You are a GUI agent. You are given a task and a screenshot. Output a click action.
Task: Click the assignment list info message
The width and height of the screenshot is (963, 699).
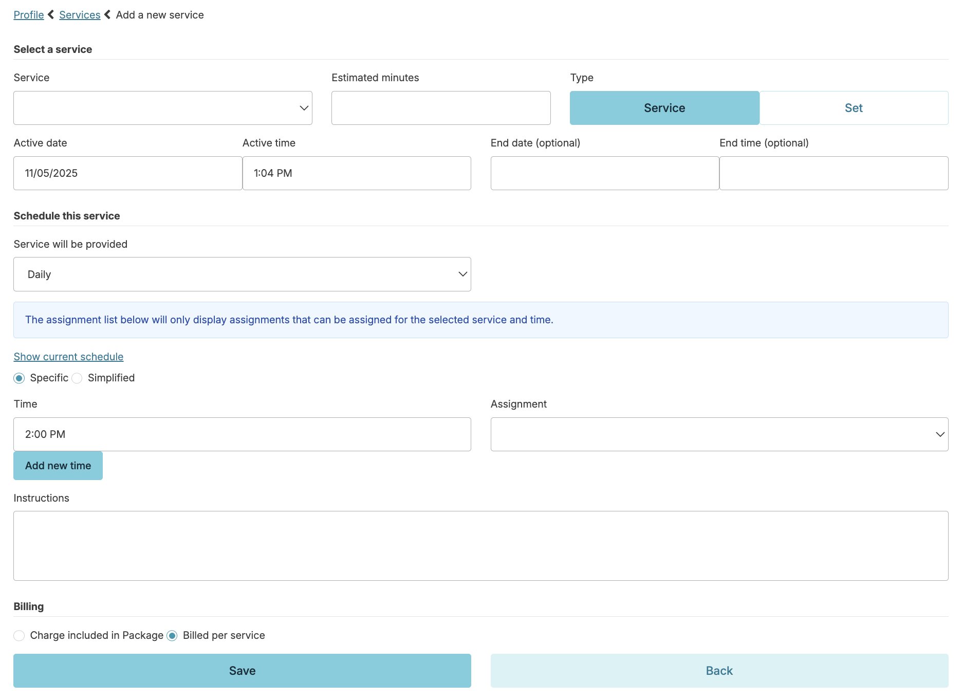click(481, 320)
